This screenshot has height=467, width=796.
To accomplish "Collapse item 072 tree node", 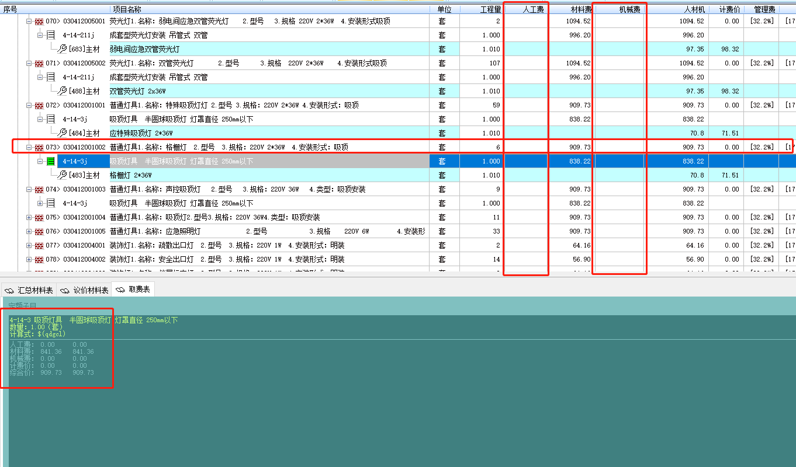I will (29, 105).
